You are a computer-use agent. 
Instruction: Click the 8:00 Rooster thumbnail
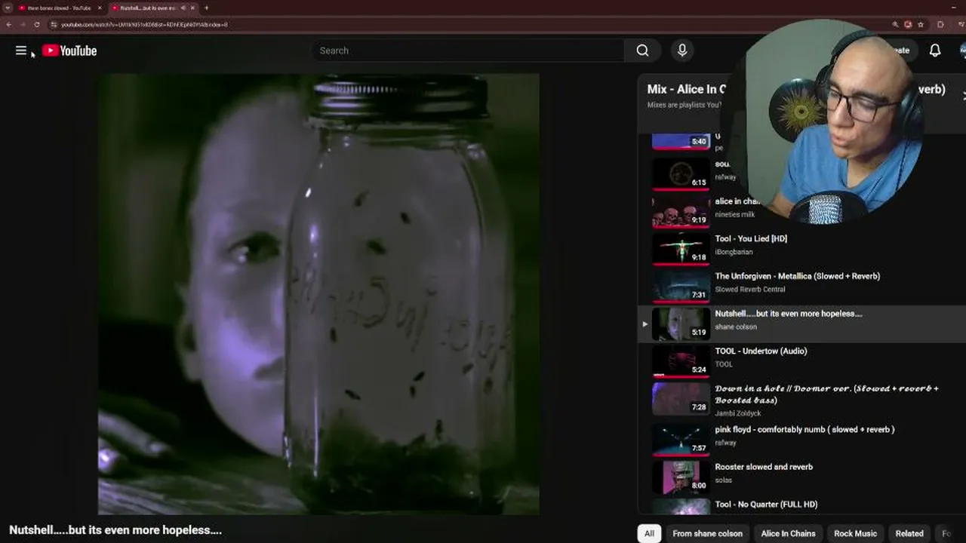[681, 477]
